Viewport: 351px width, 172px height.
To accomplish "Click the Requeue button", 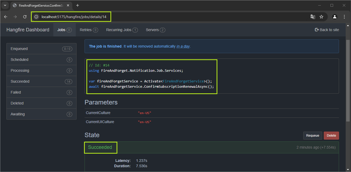I will point(313,136).
